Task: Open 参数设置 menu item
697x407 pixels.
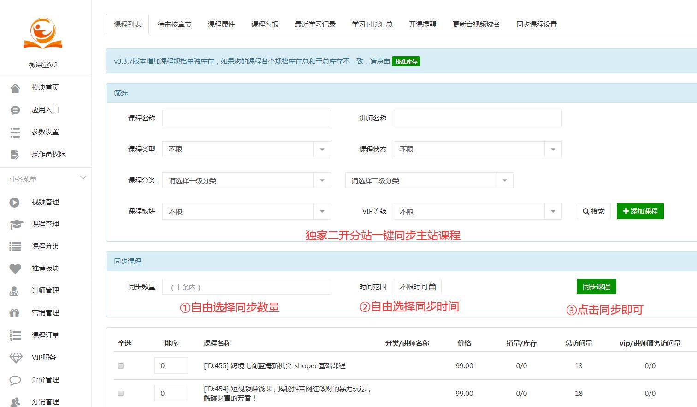Action: pos(45,132)
